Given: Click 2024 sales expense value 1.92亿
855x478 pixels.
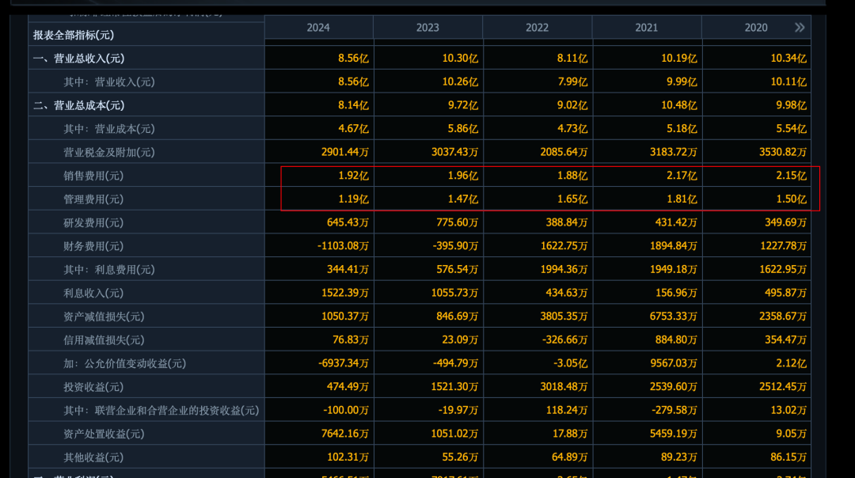Looking at the screenshot, I should coord(353,176).
